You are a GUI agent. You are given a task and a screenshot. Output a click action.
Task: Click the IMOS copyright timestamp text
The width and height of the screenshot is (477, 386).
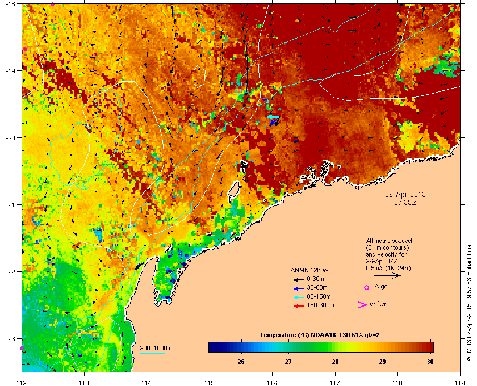click(x=469, y=304)
